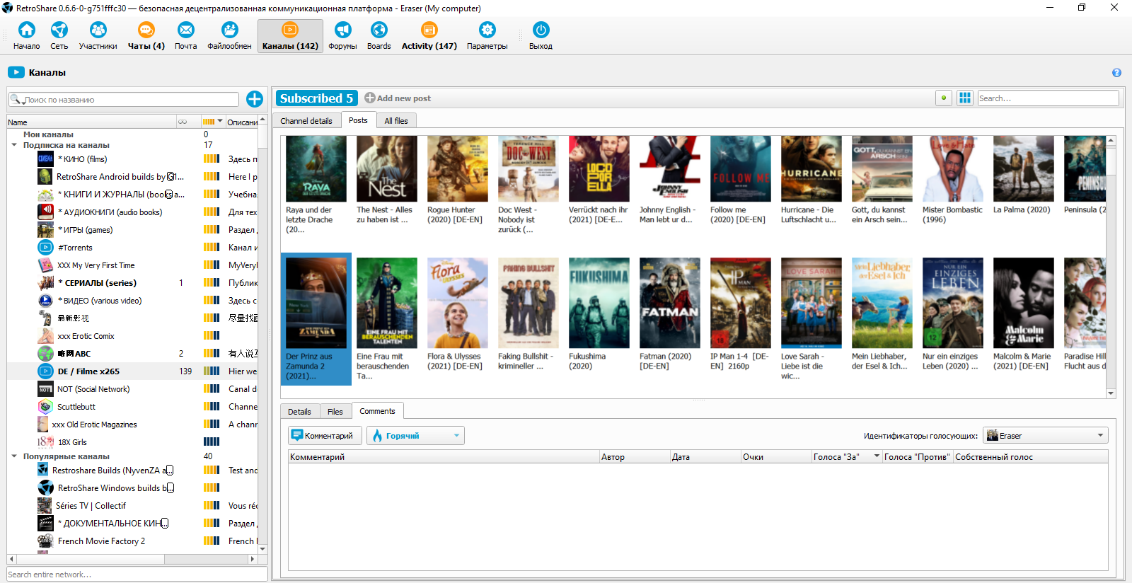Open the Boards section

pos(379,35)
